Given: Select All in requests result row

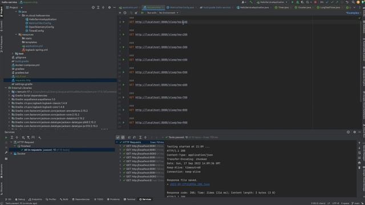Looking at the screenshot, I should point(62,150).
